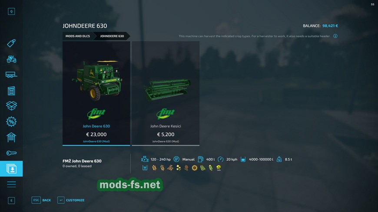Select the highlighted mods download category icon
This screenshot has height=212, width=378.
click(x=11, y=169)
